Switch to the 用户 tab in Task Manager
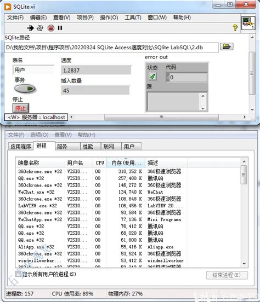Image resolution: width=260 pixels, height=302 pixels. click(x=131, y=147)
